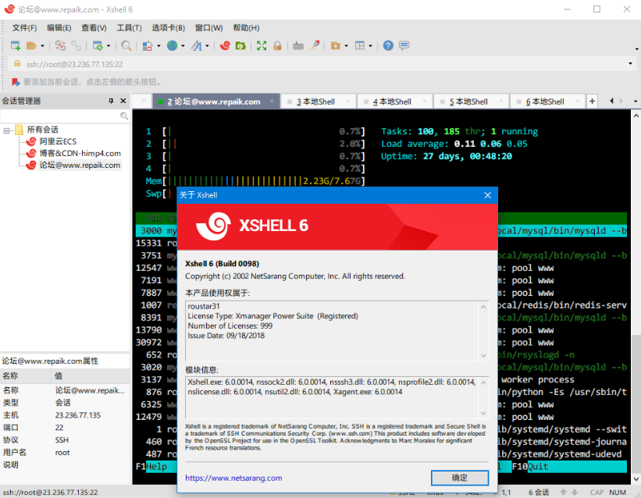Screen dimensions: 641x498
Task: Collapse the 所有会话 tree node
Action: 6,130
